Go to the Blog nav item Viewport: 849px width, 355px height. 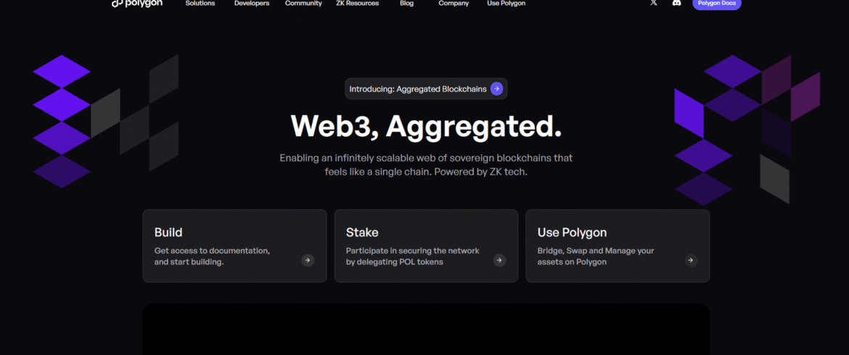click(406, 3)
